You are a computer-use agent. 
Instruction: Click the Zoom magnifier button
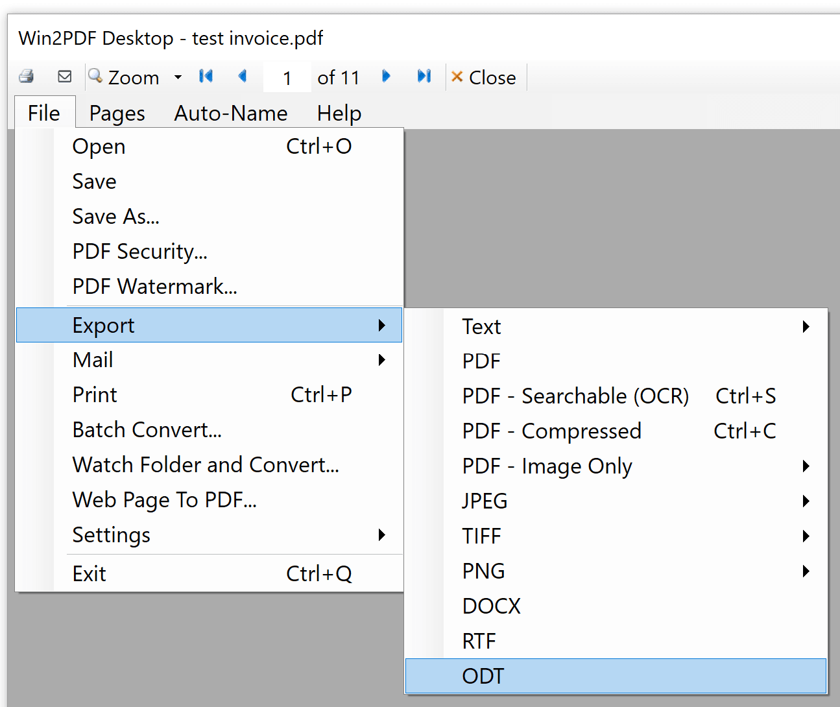124,77
